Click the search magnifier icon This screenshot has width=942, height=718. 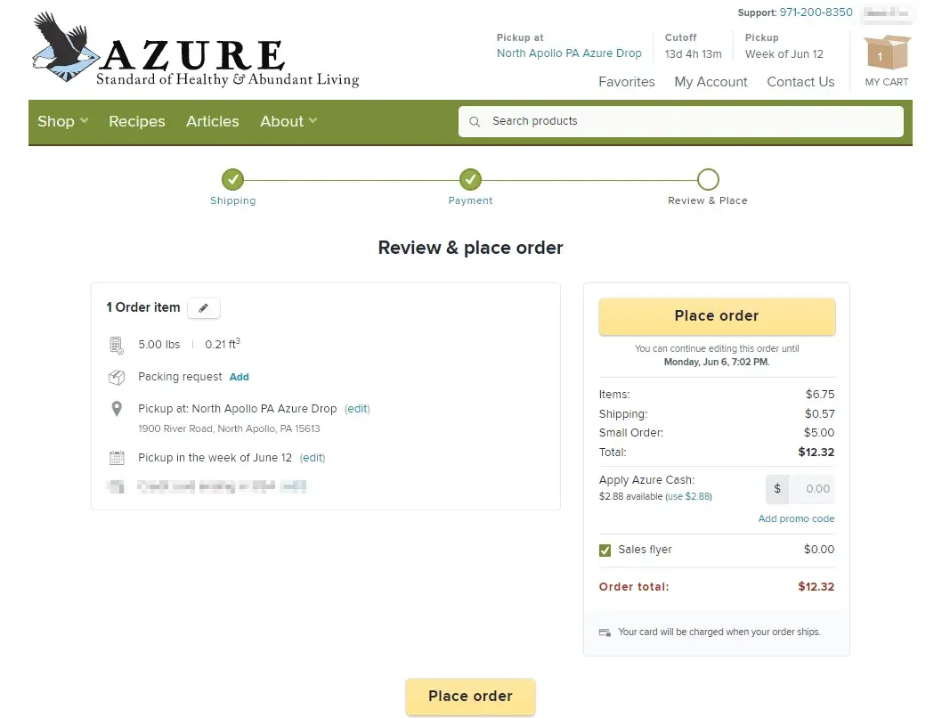(475, 121)
